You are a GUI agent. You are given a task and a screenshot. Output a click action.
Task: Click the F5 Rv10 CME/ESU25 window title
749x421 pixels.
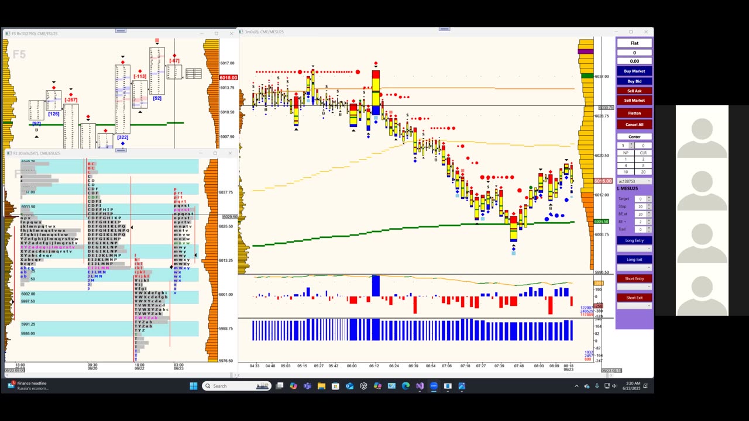point(35,33)
